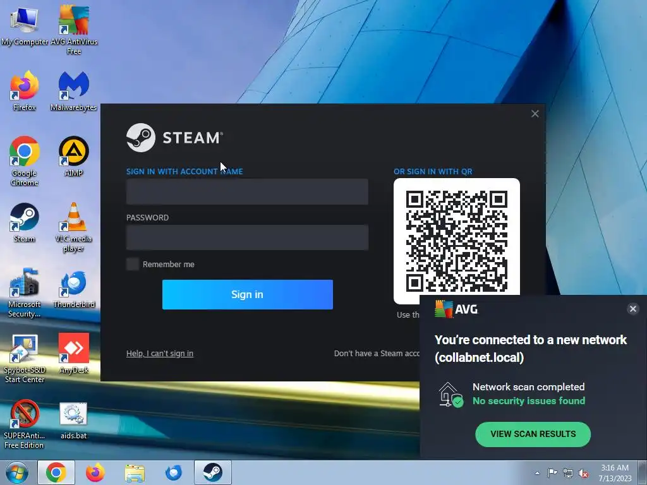The width and height of the screenshot is (647, 485).
Task: Tick the Remember me checkbox
Action: pos(133,265)
